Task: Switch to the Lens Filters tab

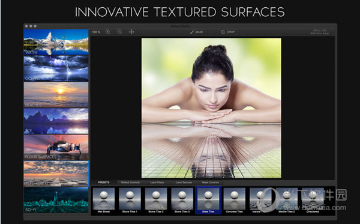Action: click(x=157, y=183)
